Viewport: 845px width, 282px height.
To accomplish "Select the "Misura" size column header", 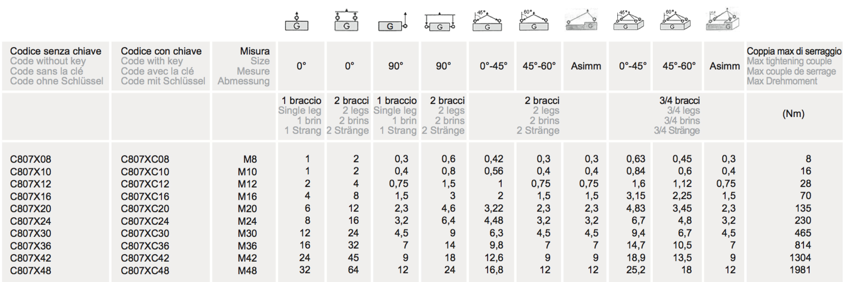I will [255, 51].
